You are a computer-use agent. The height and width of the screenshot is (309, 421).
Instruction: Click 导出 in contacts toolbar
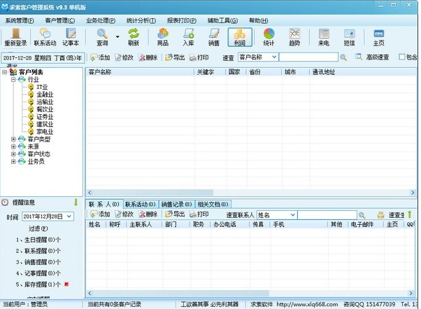pos(175,214)
